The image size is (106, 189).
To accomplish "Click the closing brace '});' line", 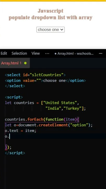I will click(x=8, y=147).
